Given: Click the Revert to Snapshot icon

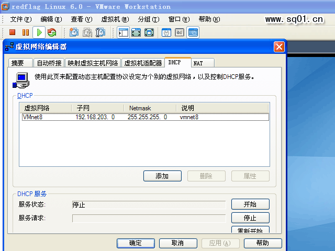Looking at the screenshot, I should pos(87,32).
